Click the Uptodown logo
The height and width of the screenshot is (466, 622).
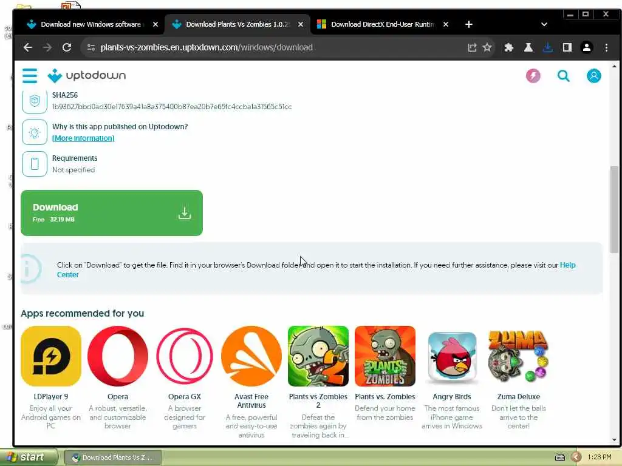(86, 75)
